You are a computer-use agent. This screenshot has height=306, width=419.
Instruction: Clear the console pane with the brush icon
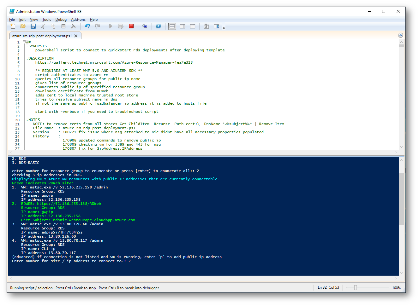(74, 26)
